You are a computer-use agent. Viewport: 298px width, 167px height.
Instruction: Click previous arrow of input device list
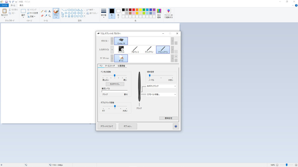[x=112, y=50]
